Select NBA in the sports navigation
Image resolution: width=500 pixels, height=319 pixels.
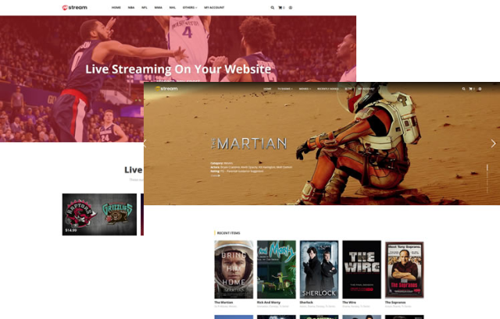[130, 8]
